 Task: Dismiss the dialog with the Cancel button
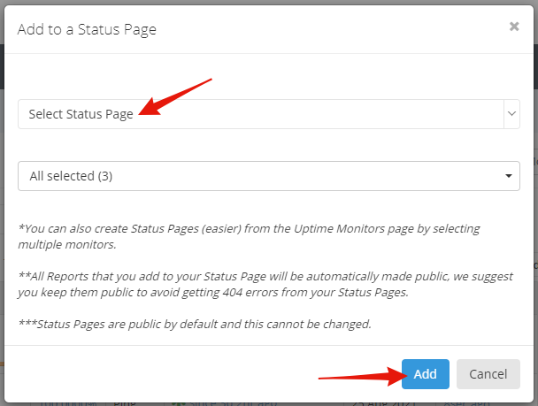click(488, 374)
